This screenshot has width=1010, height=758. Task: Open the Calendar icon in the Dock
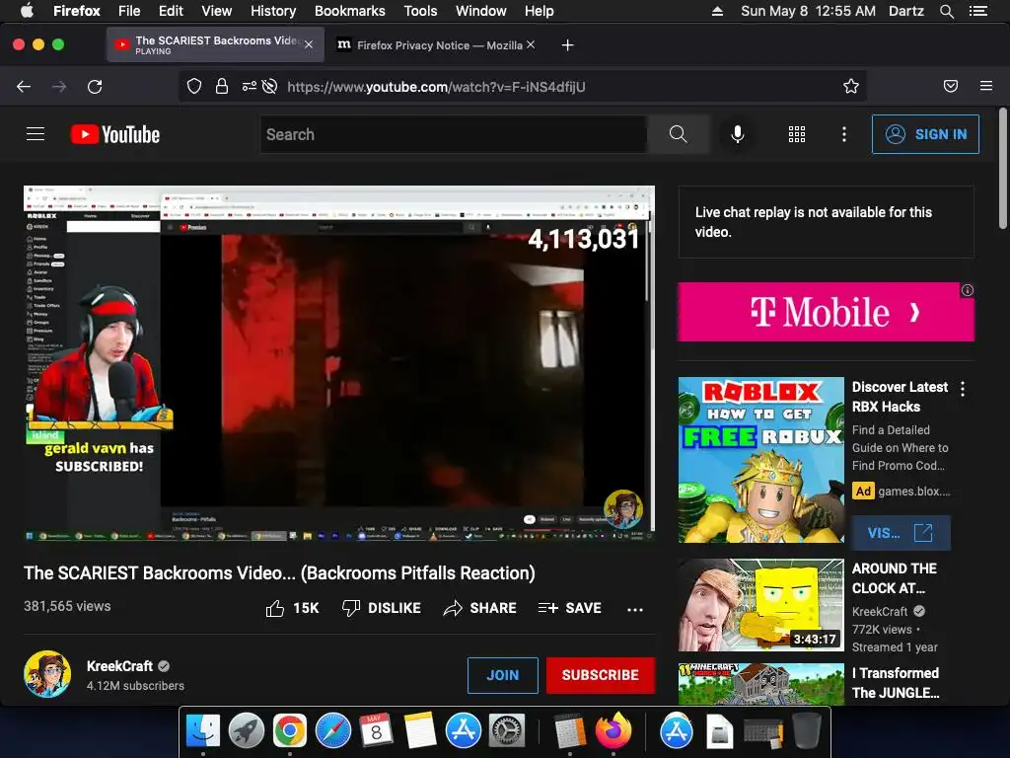coord(376,731)
